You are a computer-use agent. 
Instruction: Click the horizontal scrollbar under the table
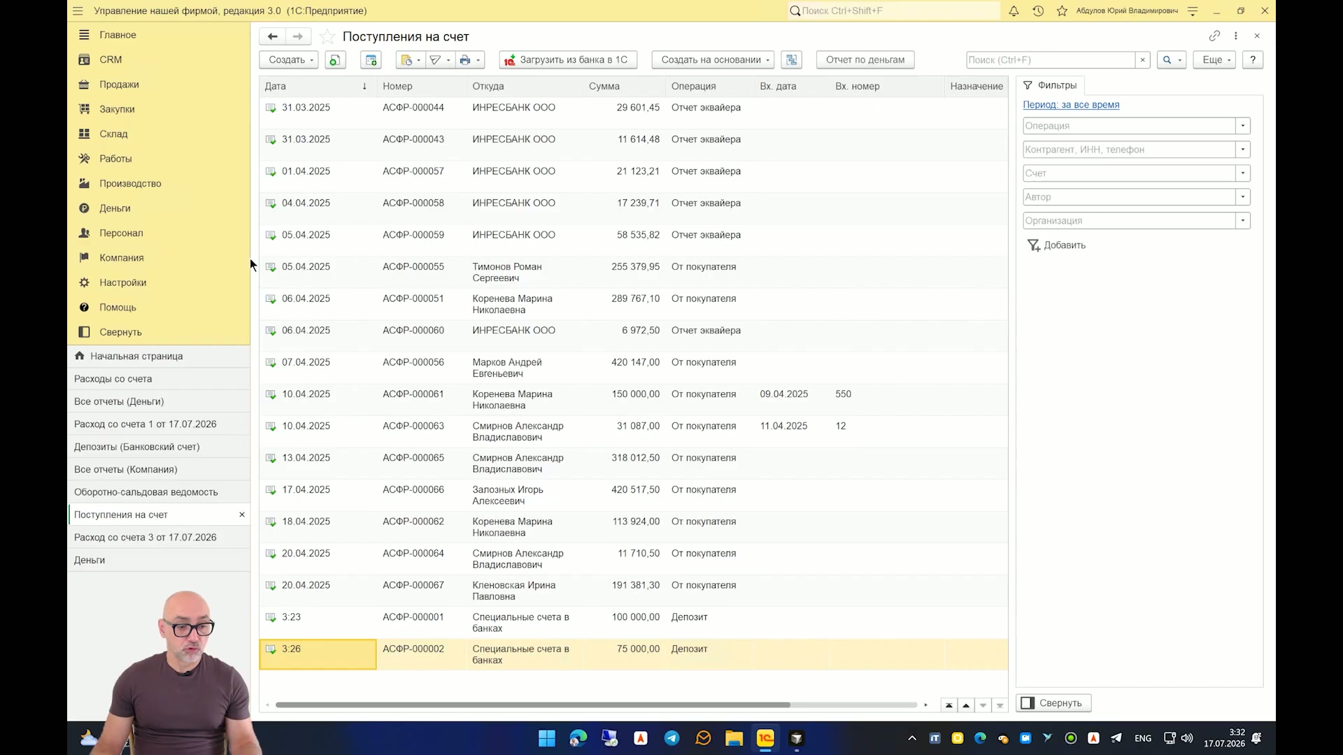(x=532, y=705)
